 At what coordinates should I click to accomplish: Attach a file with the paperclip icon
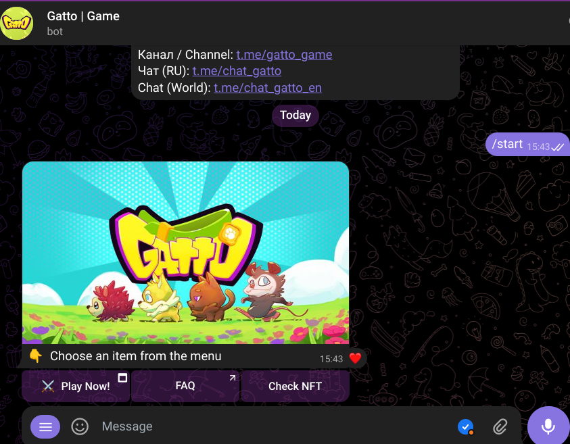click(500, 426)
